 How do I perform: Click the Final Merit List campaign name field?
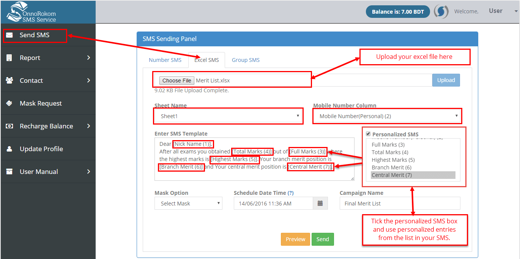tap(399, 203)
